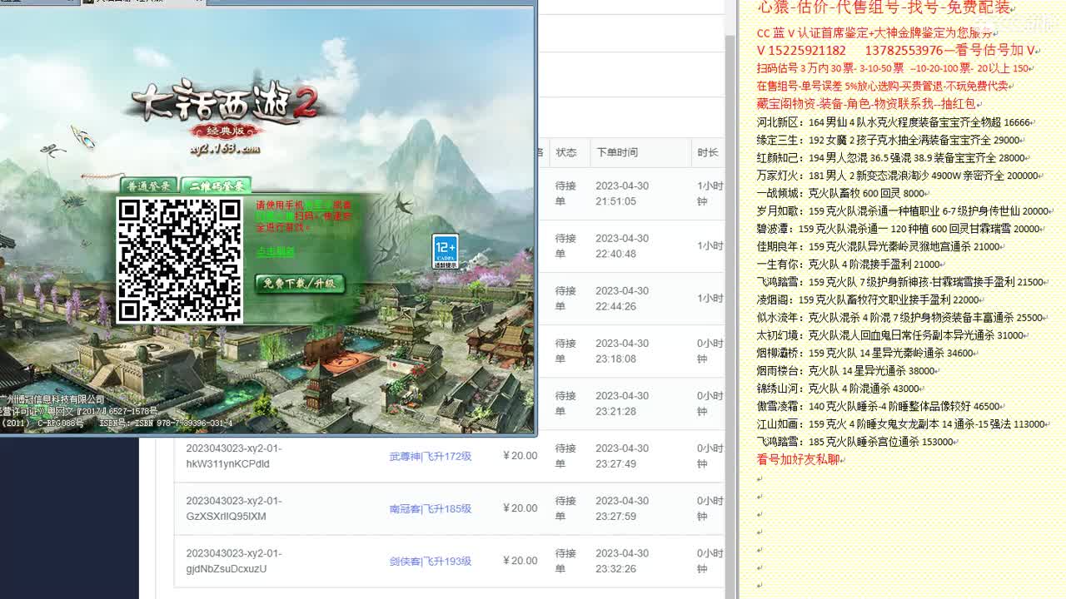Select order ID ending gjdNbZsuDcxuzU
This screenshot has width=1066, height=599.
(234, 561)
